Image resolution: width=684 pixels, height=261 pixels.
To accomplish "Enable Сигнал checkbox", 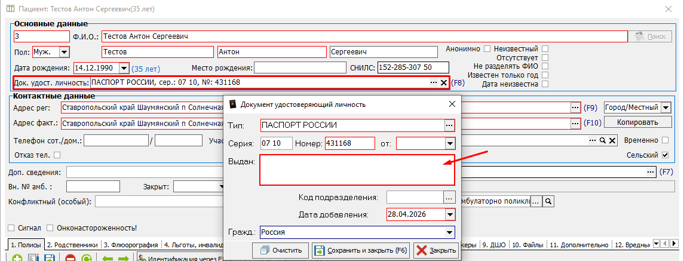I will click(12, 228).
